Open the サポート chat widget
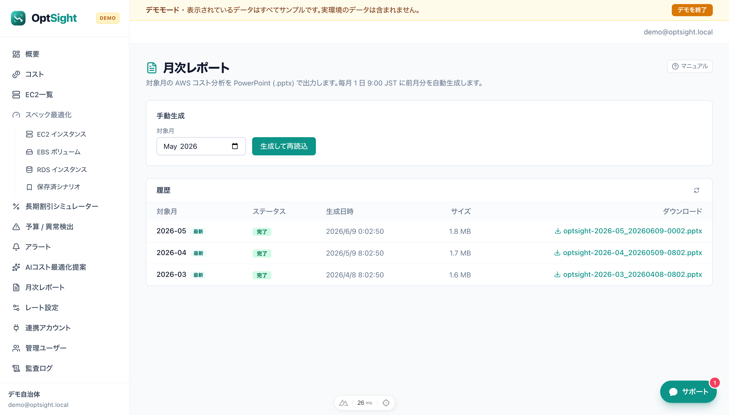This screenshot has height=415, width=729. pyautogui.click(x=688, y=392)
